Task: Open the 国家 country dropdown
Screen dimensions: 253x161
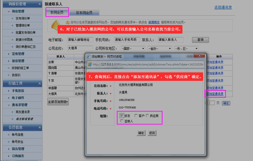Action: 133,49
